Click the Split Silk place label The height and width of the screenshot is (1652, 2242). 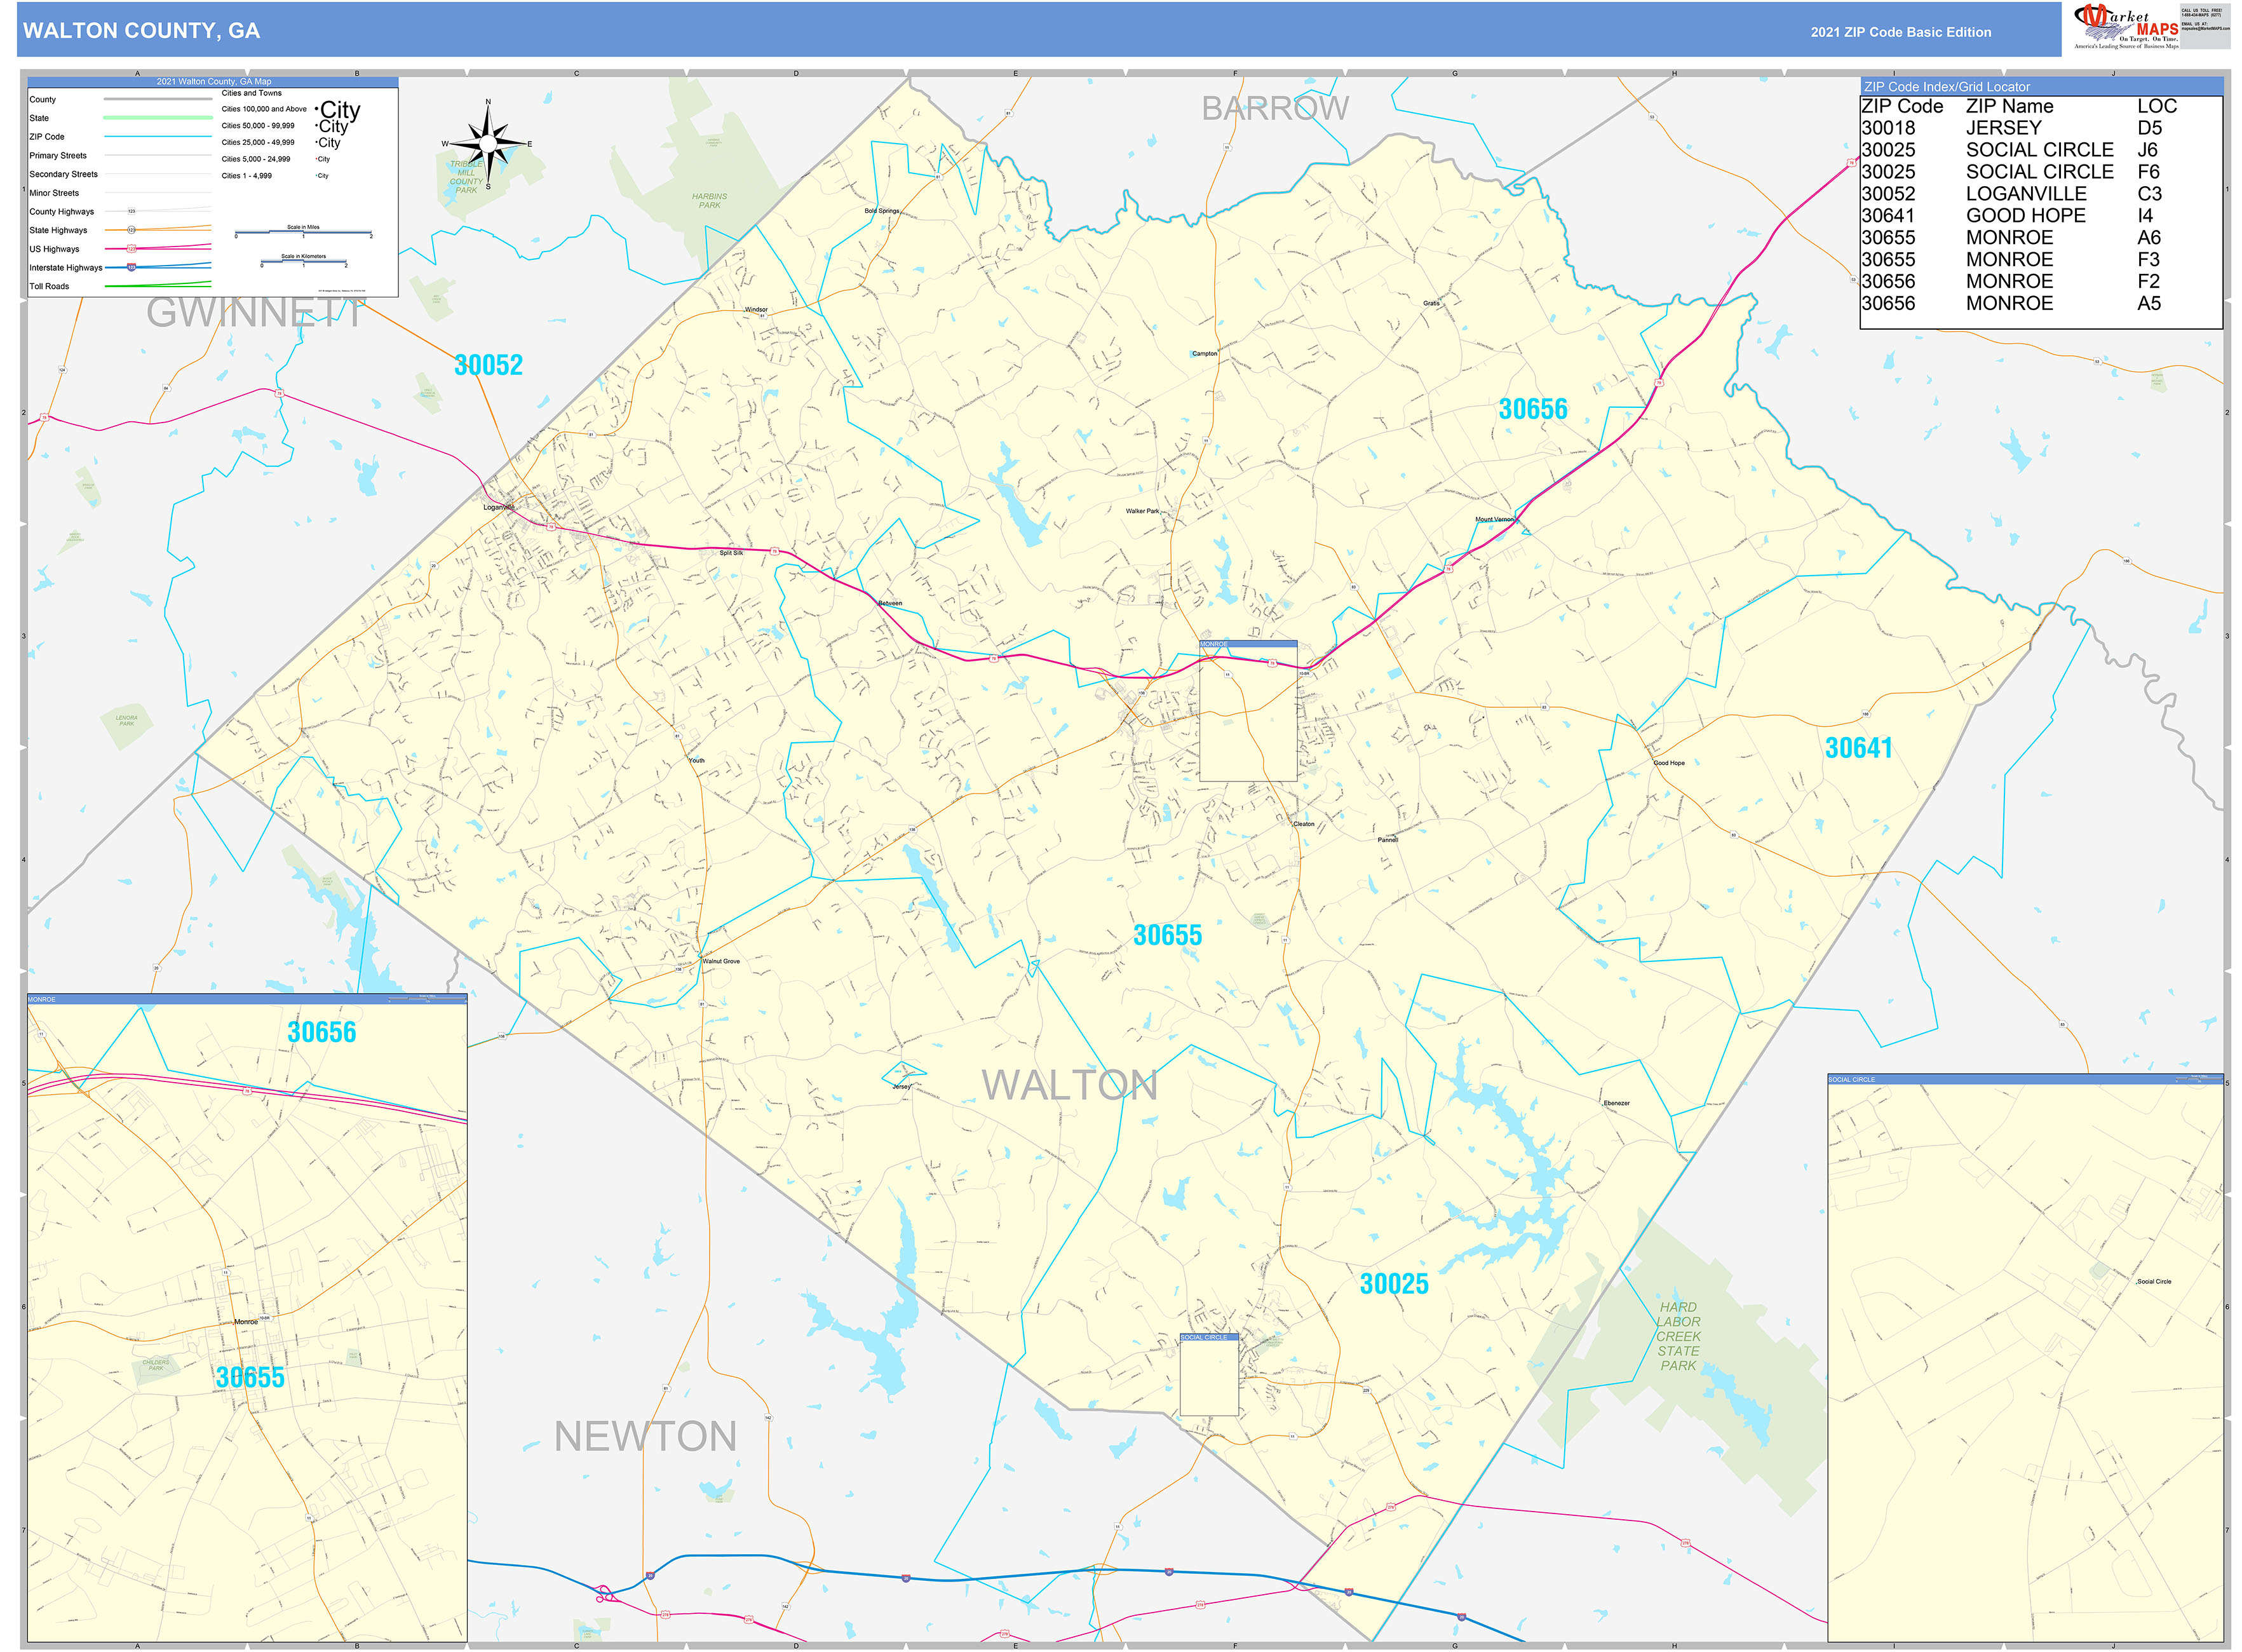point(731,552)
